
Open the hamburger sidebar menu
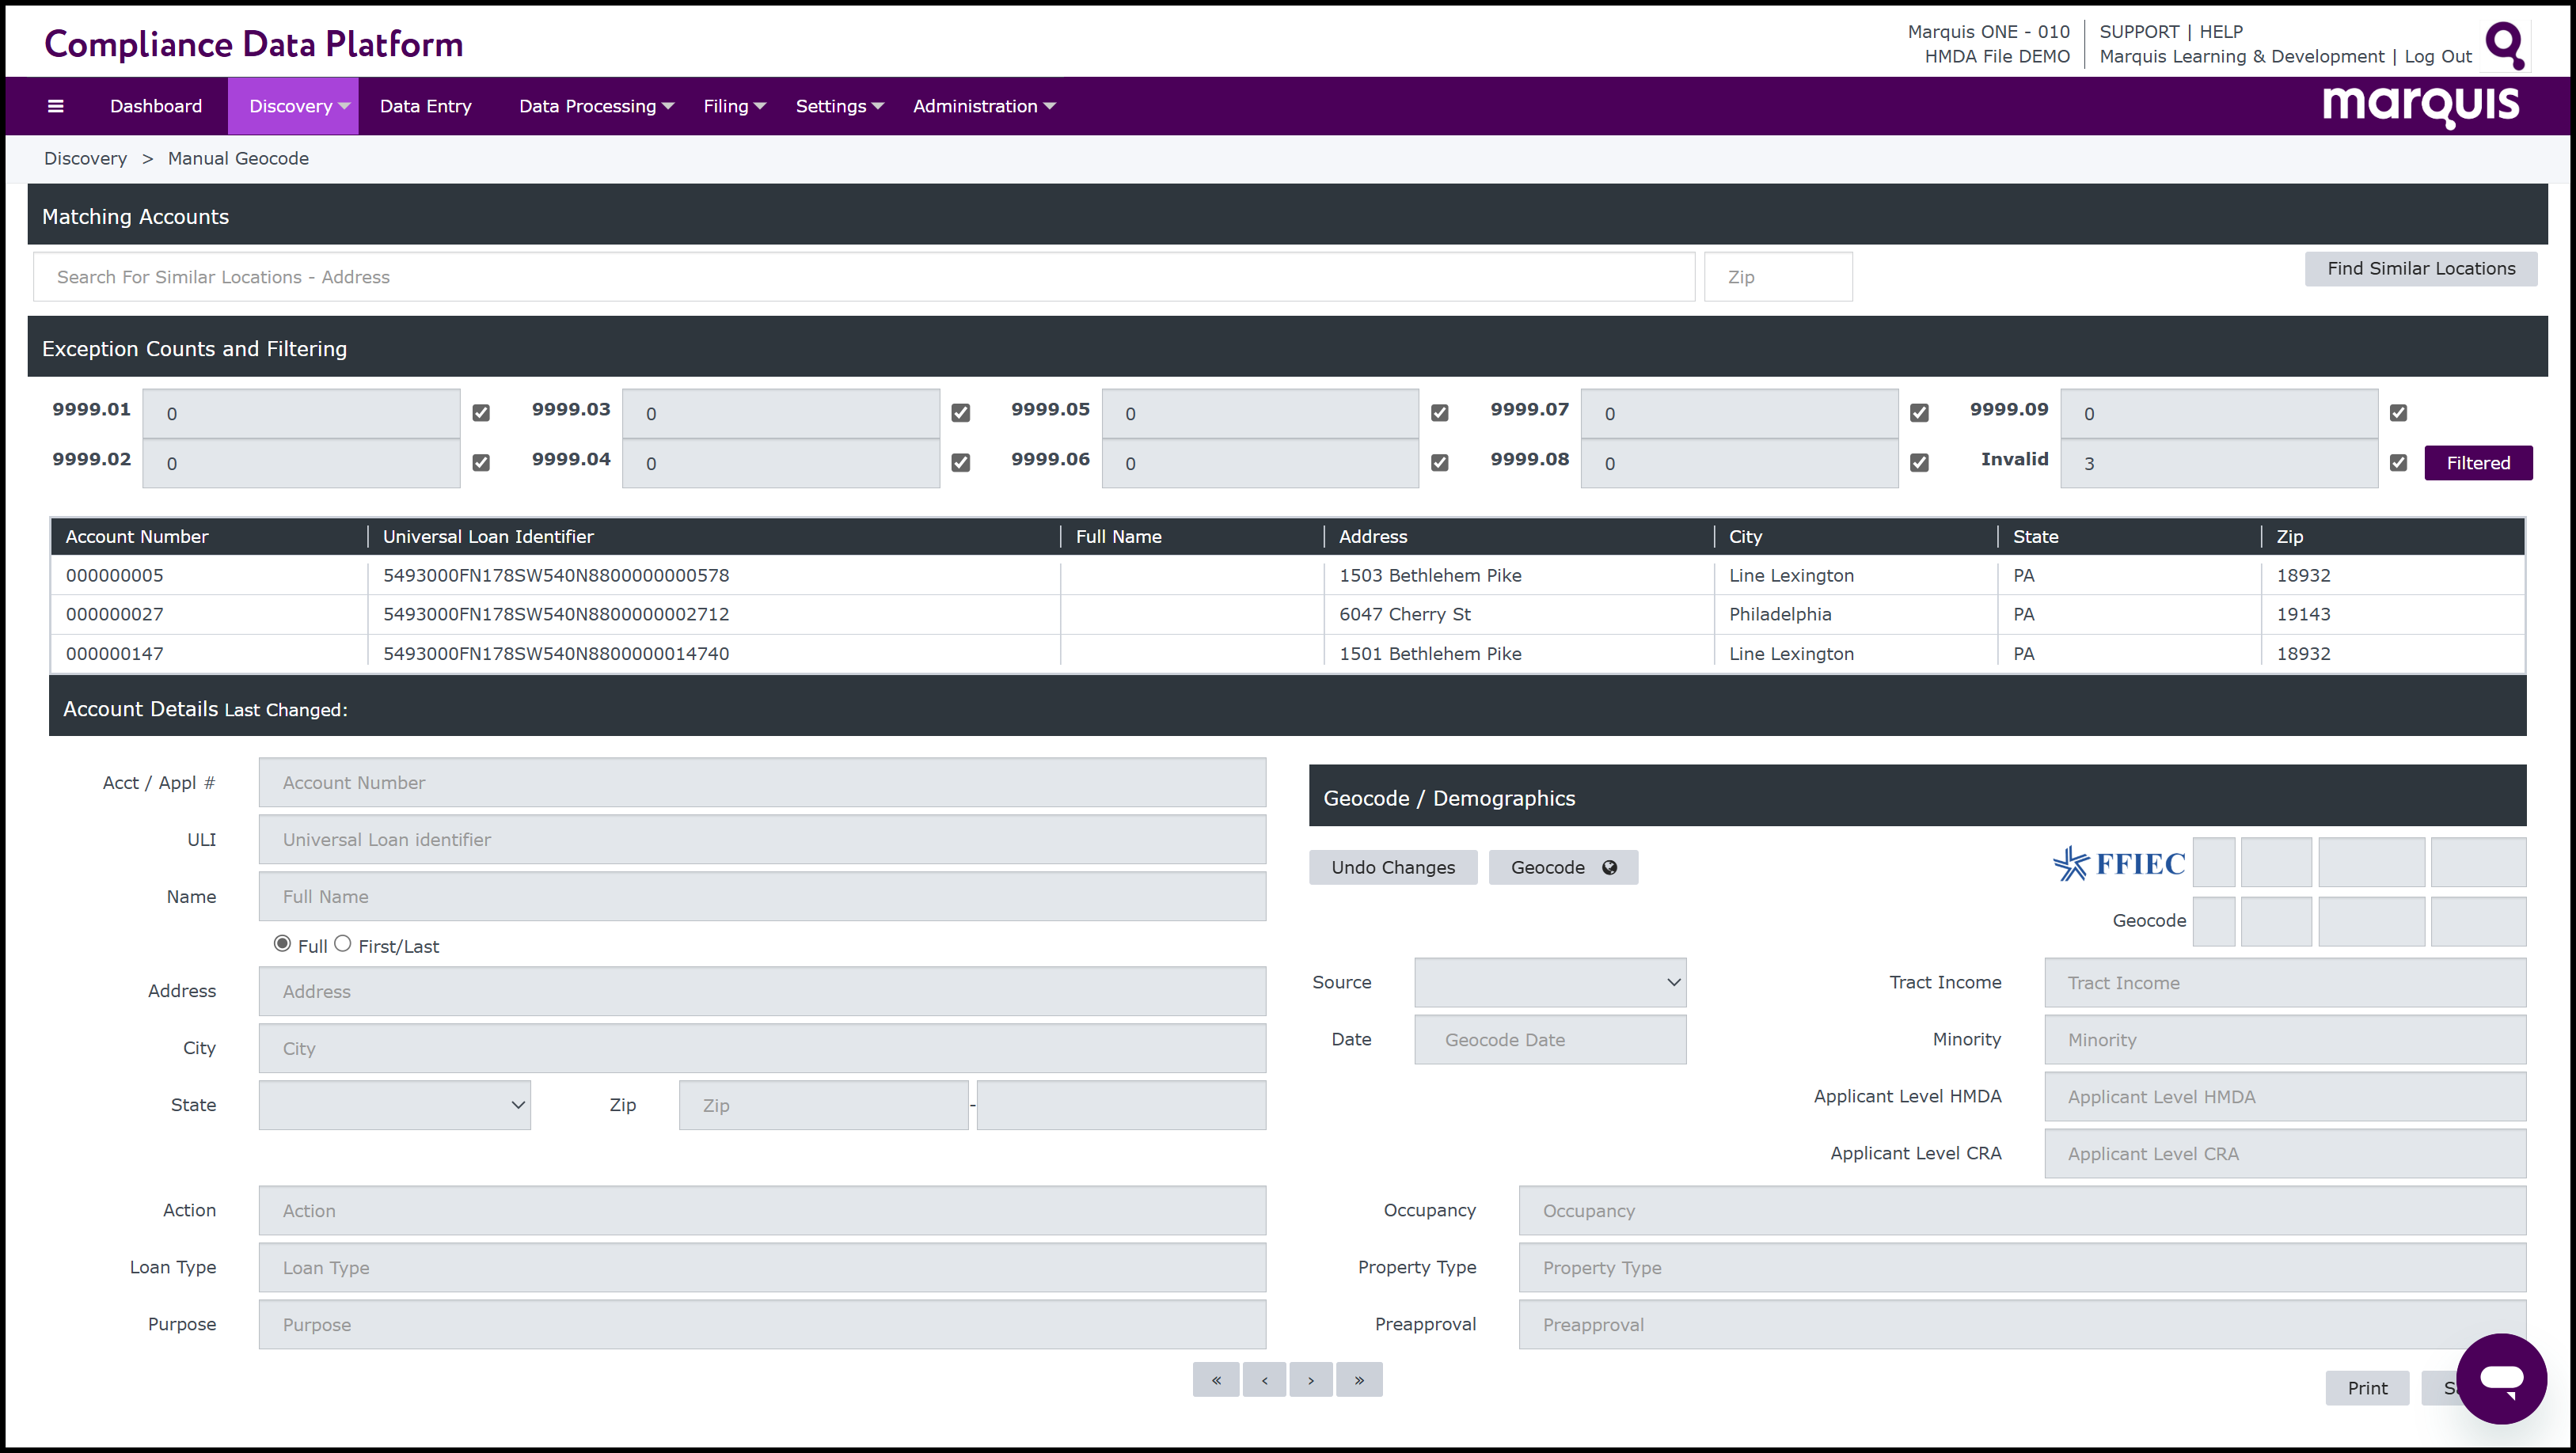click(56, 106)
